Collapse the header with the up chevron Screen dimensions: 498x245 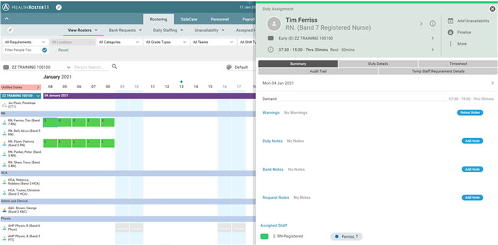pos(6,19)
